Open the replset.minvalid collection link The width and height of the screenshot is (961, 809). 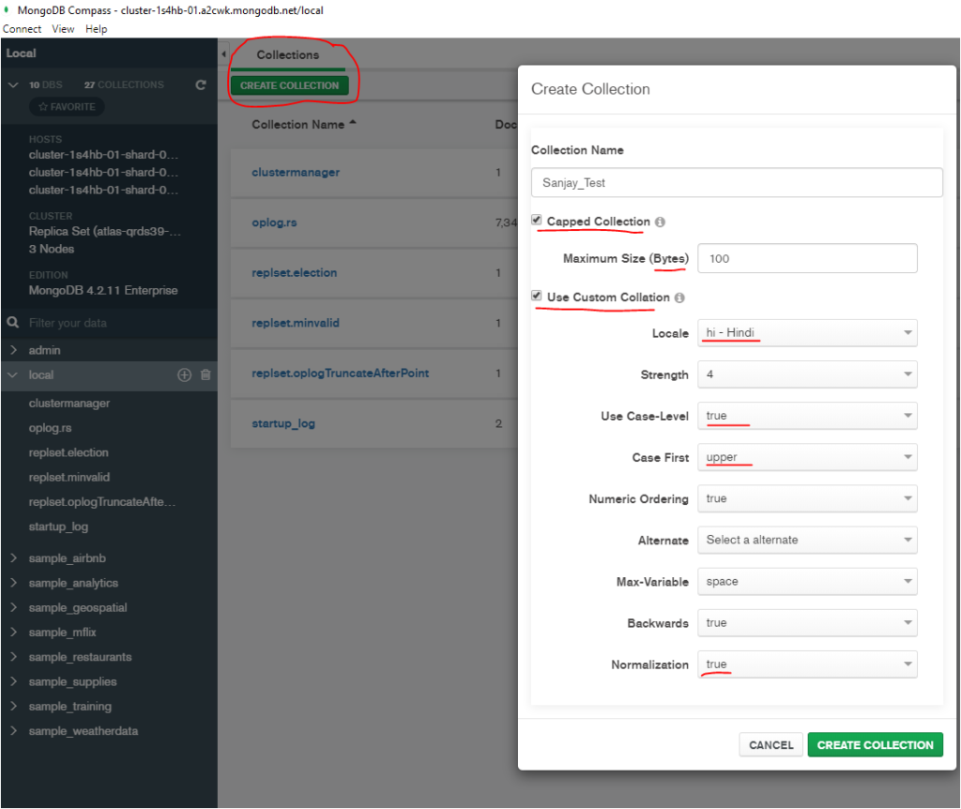(x=296, y=323)
